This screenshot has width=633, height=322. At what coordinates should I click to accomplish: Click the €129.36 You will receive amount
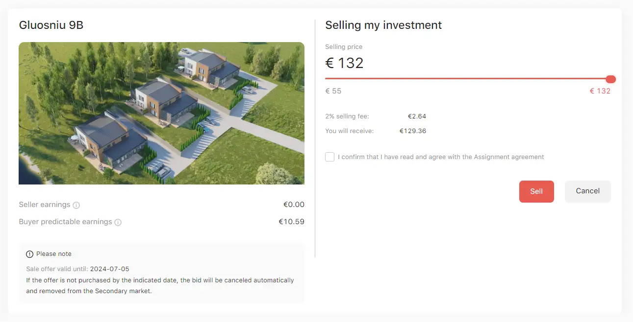click(x=413, y=131)
